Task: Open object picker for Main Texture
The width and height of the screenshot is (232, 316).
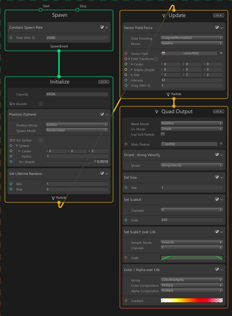Action: tap(221, 144)
